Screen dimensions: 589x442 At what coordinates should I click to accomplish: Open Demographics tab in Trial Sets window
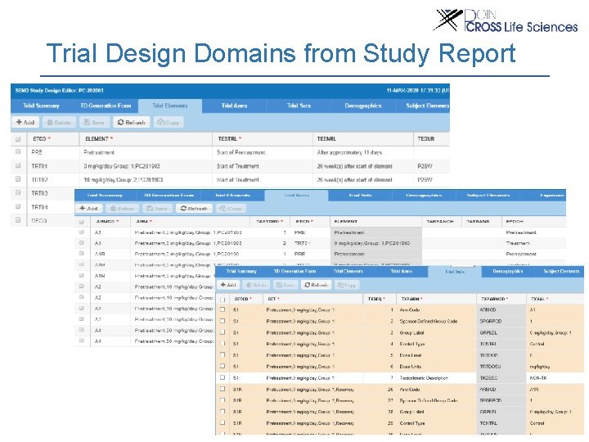508,272
